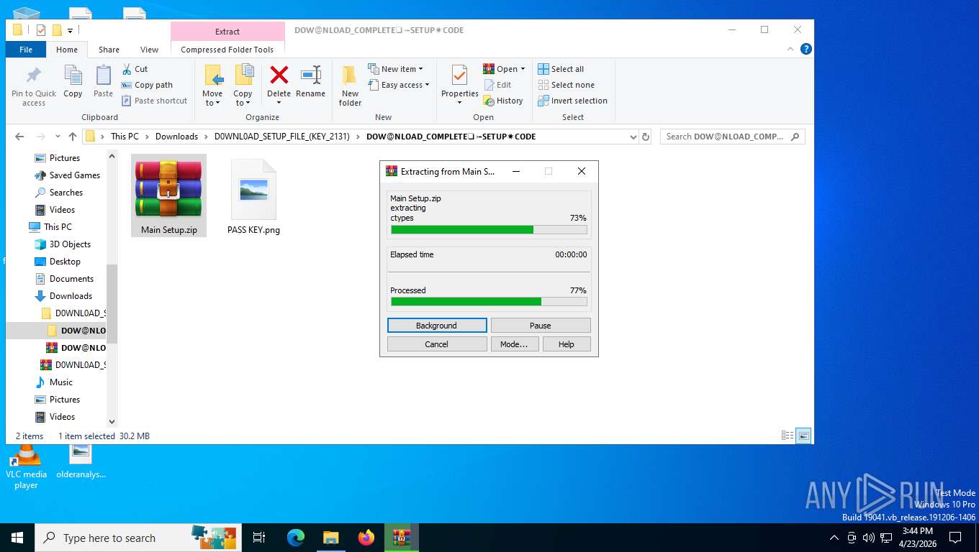Refresh the address bar location

[646, 137]
